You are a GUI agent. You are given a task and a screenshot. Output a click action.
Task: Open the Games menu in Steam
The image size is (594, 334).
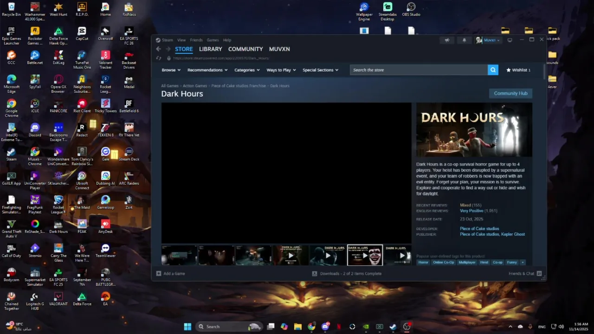pos(213,40)
